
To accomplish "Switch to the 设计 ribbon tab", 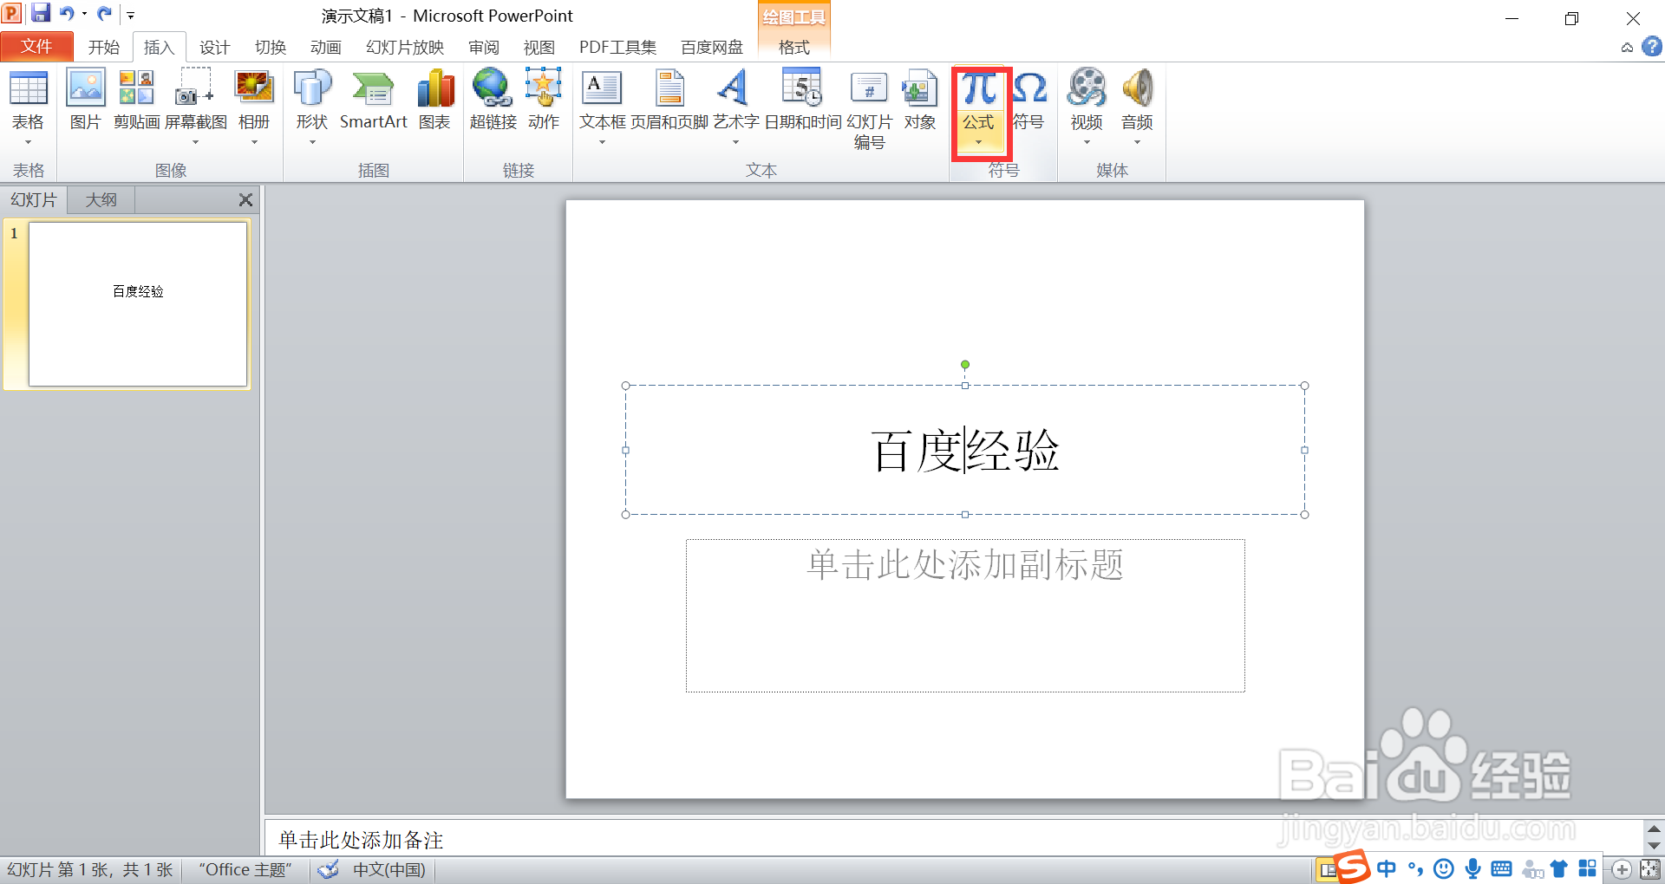I will 214,48.
